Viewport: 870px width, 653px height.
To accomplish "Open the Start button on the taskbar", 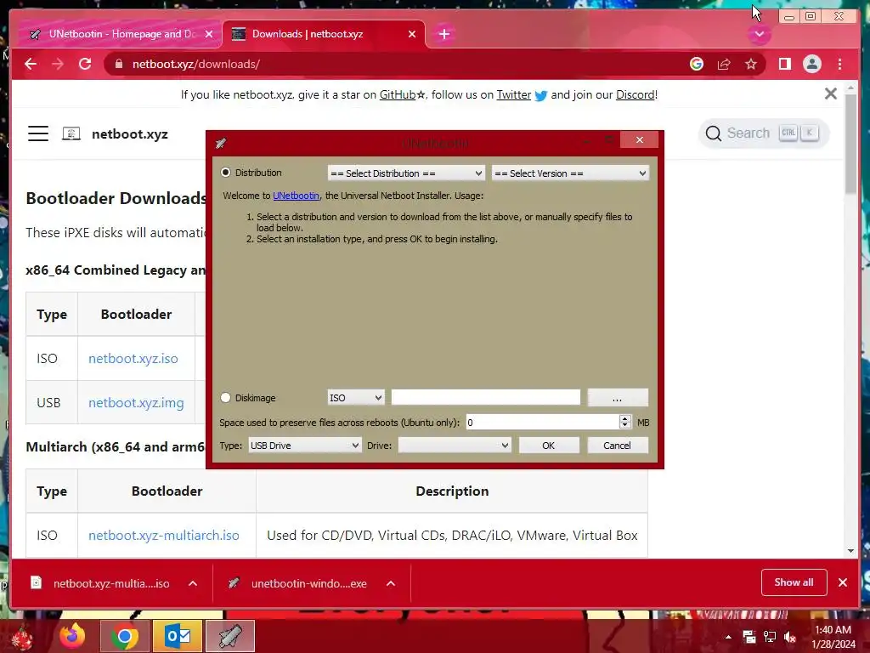I will click(21, 638).
